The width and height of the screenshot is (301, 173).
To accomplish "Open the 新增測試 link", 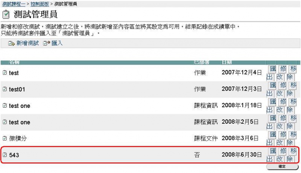I will [x=27, y=44].
